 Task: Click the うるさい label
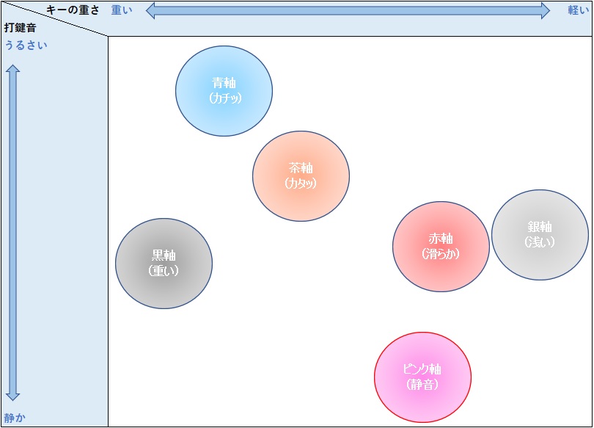[26, 45]
